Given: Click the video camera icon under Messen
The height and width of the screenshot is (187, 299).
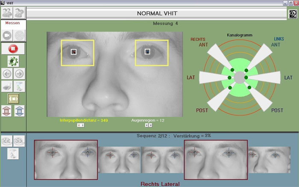Looking at the screenshot, I should pyautogui.click(x=7, y=36).
